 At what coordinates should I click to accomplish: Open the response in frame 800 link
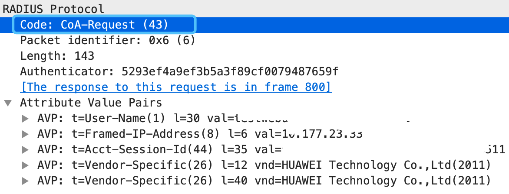pyautogui.click(x=175, y=87)
